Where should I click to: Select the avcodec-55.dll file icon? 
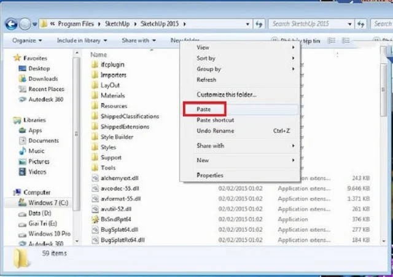pyautogui.click(x=95, y=189)
